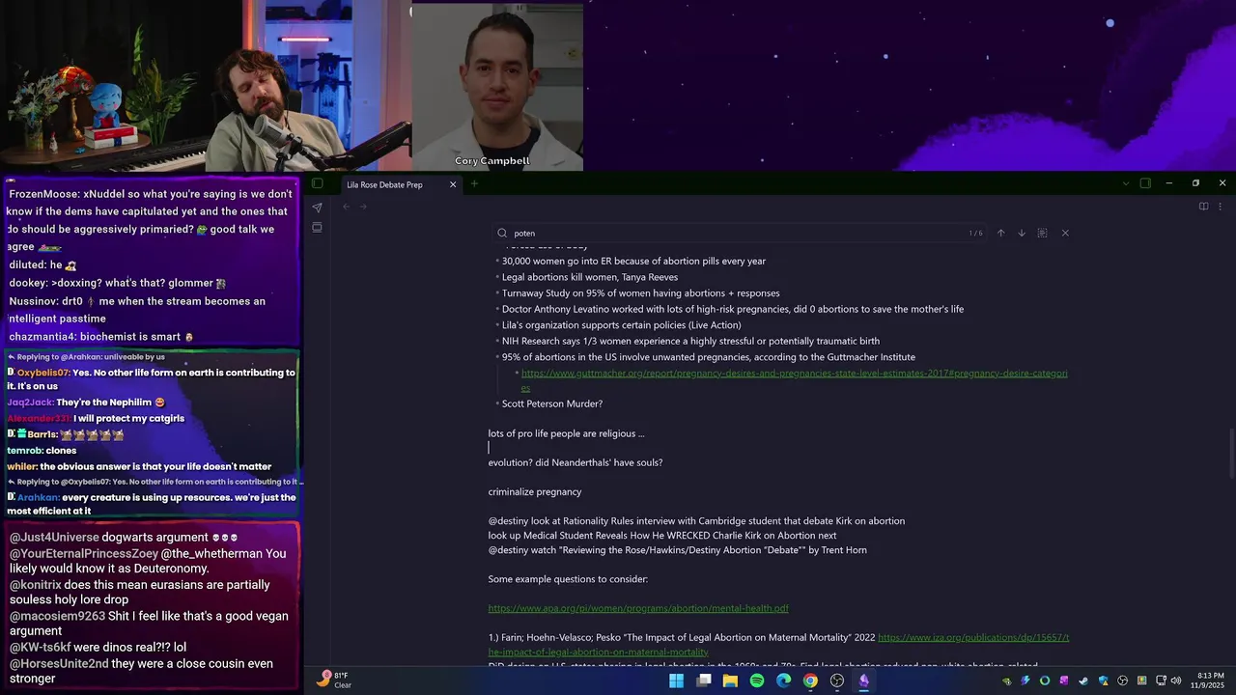Click 'lots of pro life people are religious' line
Image resolution: width=1236 pixels, height=695 pixels.
(566, 433)
